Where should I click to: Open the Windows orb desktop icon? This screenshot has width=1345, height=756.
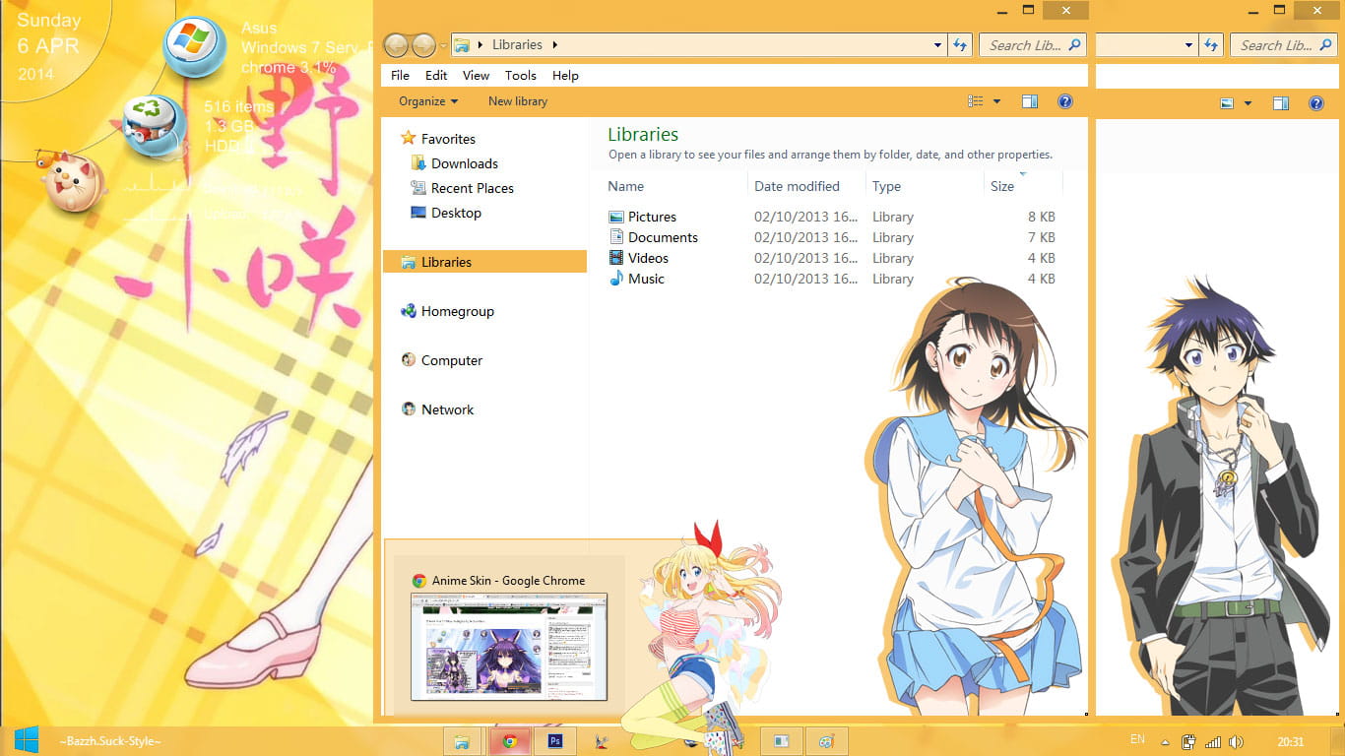pyautogui.click(x=194, y=46)
